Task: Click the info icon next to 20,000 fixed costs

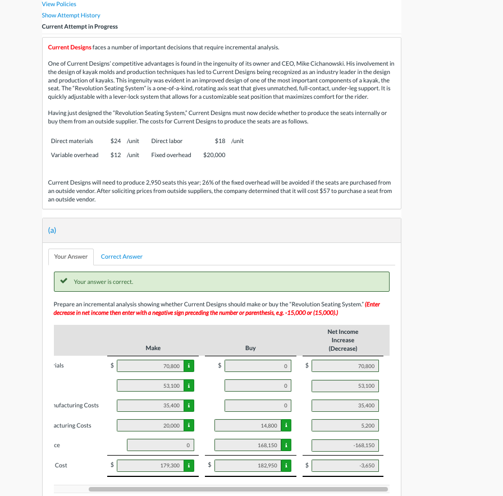Action: tap(189, 425)
